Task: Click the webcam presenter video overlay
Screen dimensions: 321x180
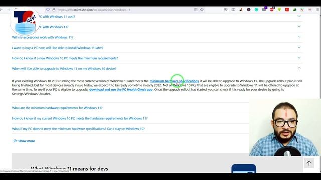Action: tap(284, 128)
